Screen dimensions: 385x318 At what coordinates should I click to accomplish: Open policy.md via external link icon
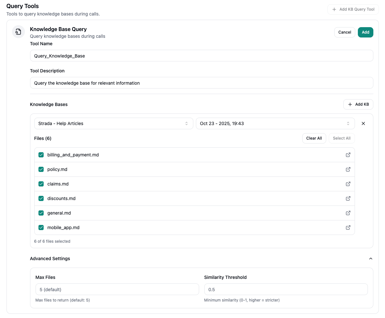pyautogui.click(x=348, y=169)
